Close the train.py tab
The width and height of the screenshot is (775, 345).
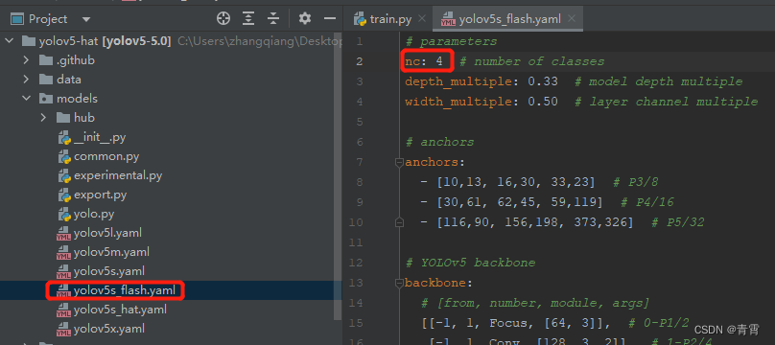pos(422,19)
